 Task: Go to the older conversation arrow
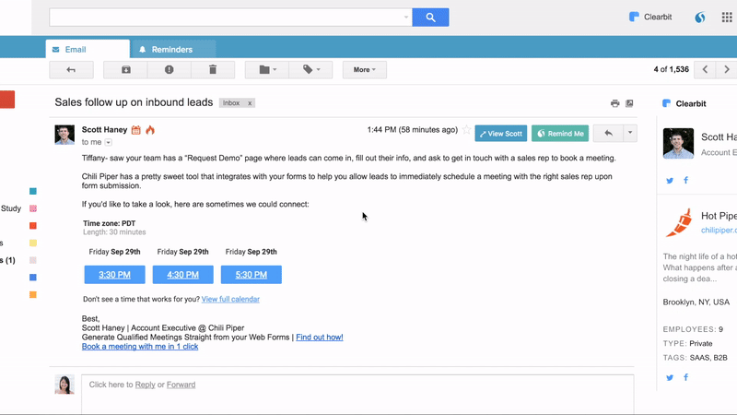(x=726, y=70)
